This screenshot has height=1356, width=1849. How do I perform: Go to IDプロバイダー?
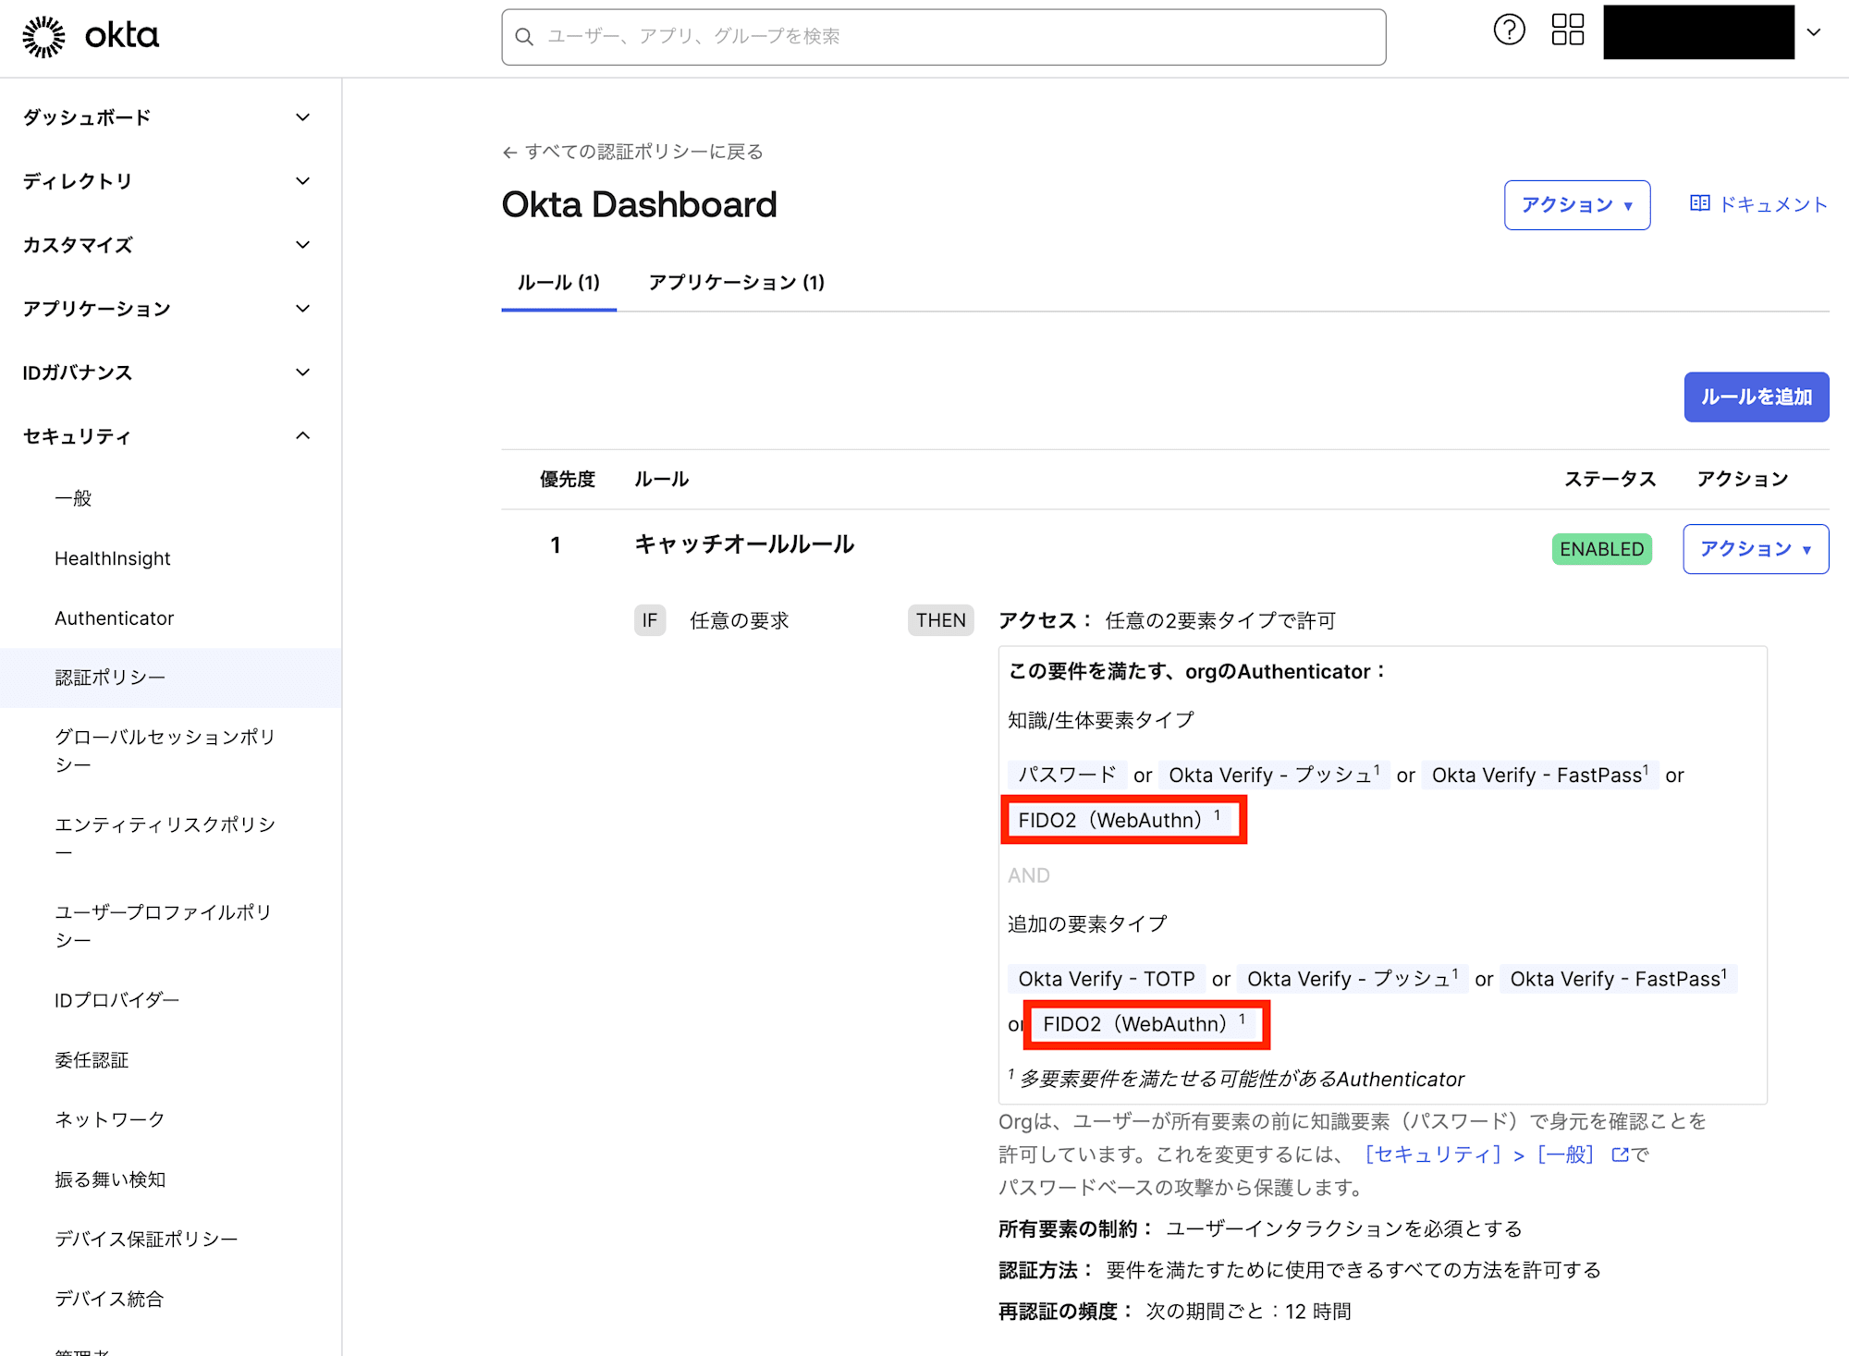coord(170,1000)
